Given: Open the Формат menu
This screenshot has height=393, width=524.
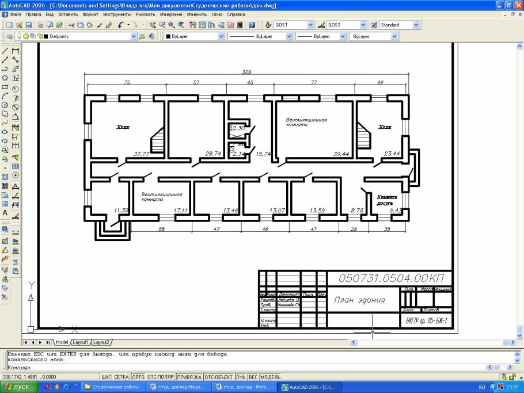Looking at the screenshot, I should [x=90, y=14].
